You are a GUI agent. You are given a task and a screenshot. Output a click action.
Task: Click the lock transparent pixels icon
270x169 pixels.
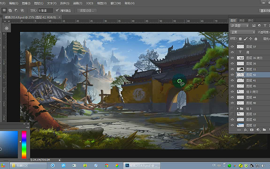[x=240, y=39]
